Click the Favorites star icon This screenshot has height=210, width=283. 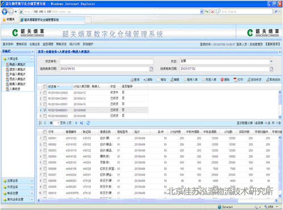(4, 20)
